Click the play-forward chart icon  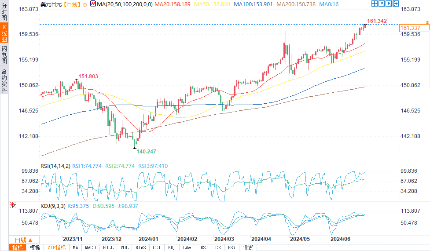[x=389, y=4]
